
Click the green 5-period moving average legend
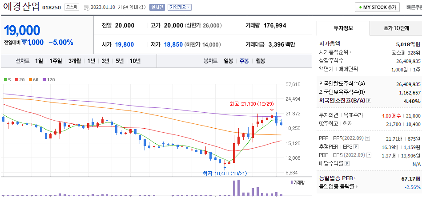(7, 80)
